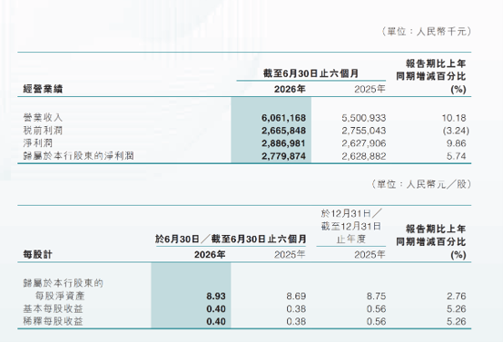Select the 每股計 table heading
Viewport: 503px width, 342px height.
[x=37, y=255]
